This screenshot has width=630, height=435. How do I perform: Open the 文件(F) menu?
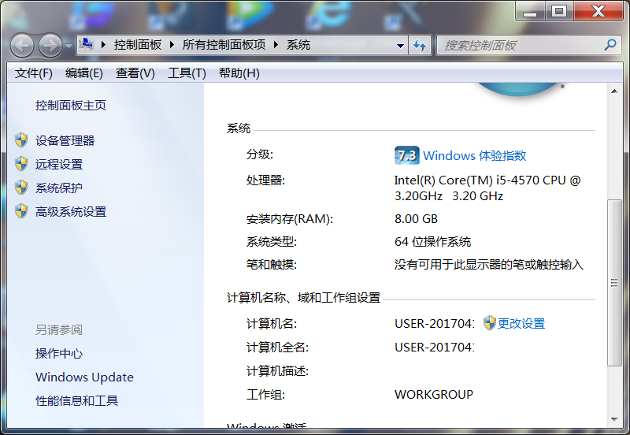tap(34, 73)
